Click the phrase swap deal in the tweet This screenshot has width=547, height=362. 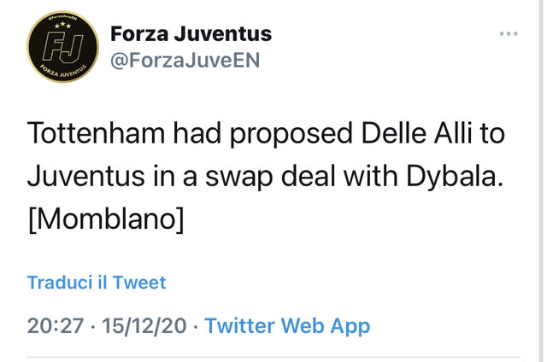click(x=272, y=177)
